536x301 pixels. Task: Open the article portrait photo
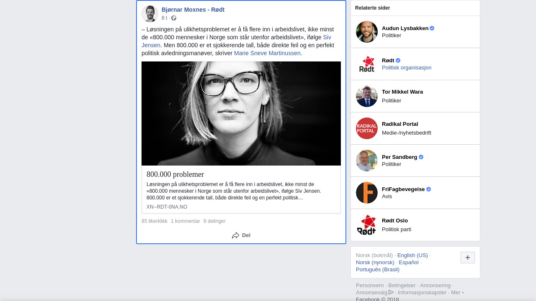241,113
